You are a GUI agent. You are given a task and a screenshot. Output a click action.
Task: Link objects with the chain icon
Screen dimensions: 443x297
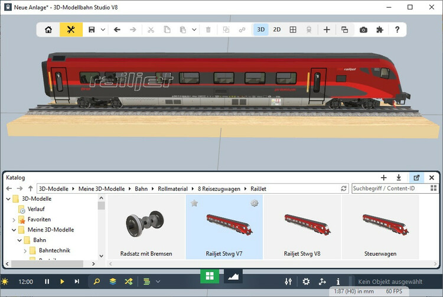[242, 30]
